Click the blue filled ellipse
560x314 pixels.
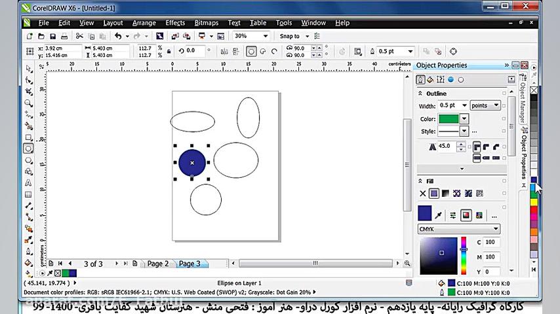click(x=192, y=163)
